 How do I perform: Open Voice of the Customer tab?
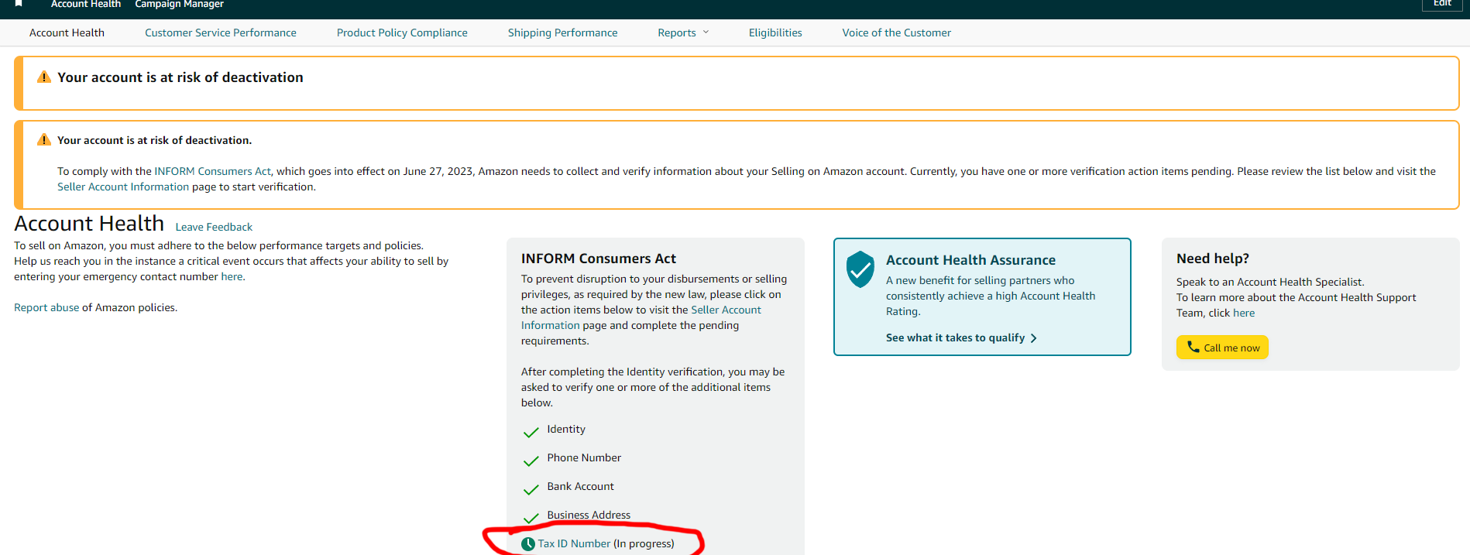click(897, 33)
